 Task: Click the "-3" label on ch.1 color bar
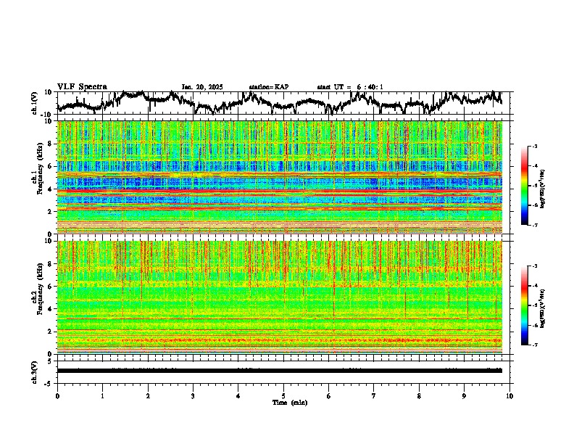click(x=534, y=147)
